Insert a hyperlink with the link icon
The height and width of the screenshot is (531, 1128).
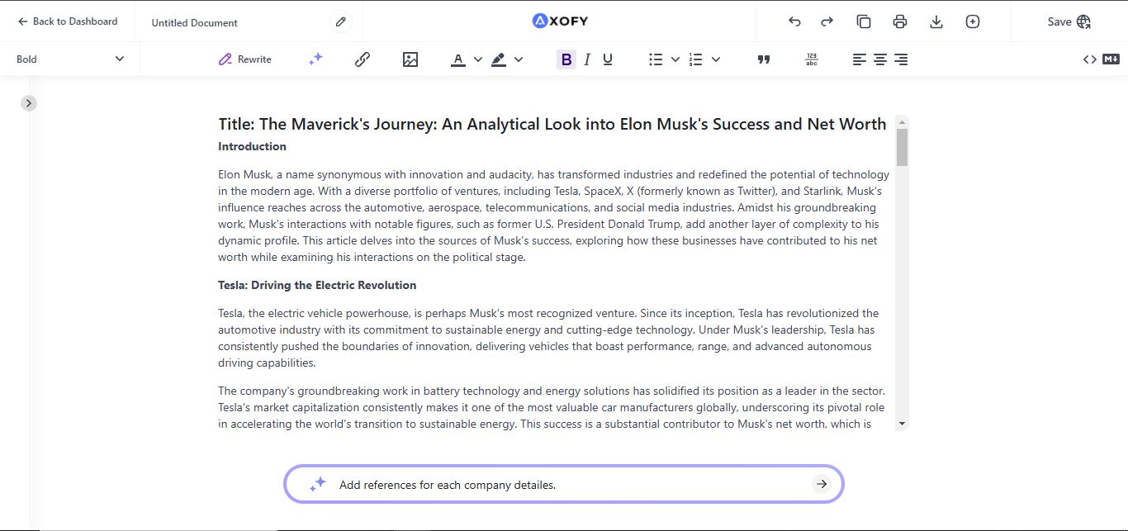[362, 59]
